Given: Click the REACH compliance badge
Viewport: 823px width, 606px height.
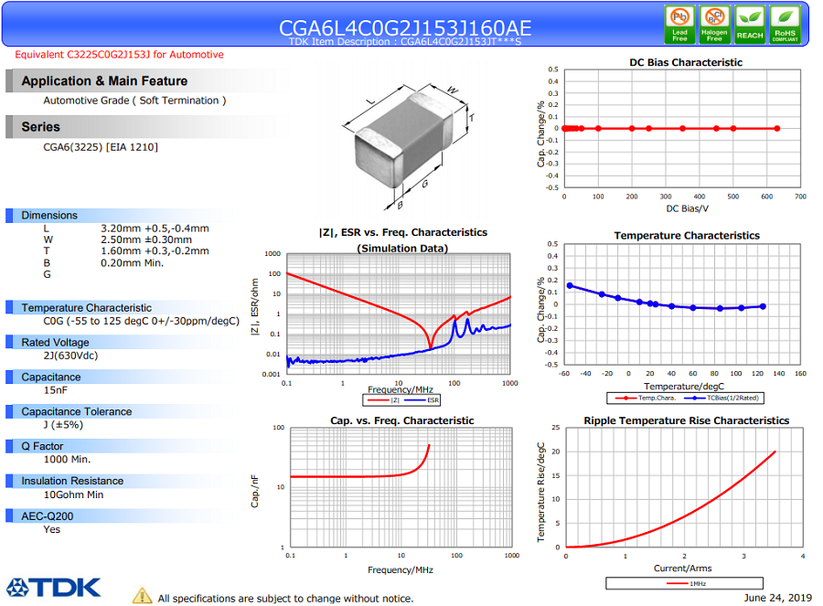Looking at the screenshot, I should (x=750, y=25).
